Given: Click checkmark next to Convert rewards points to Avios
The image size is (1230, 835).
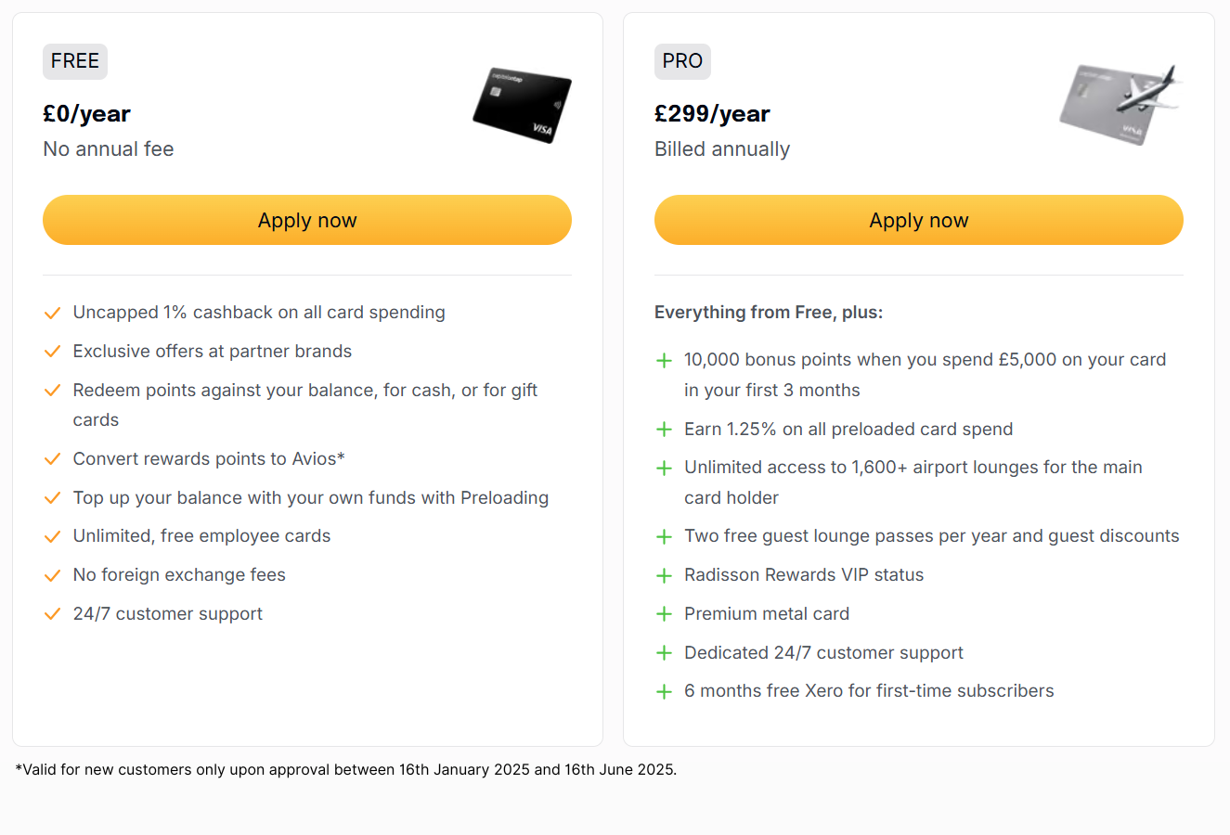Looking at the screenshot, I should point(53,459).
